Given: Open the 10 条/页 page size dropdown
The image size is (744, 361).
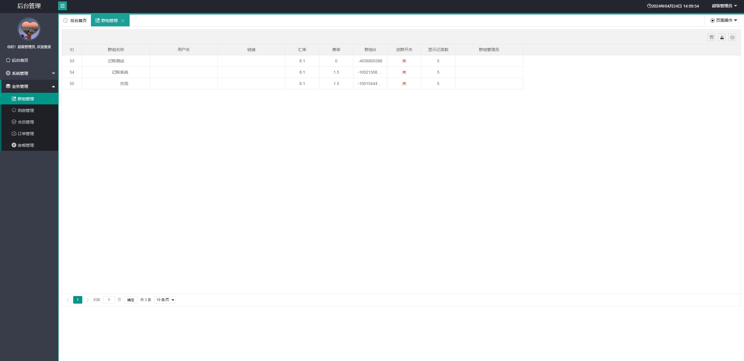Looking at the screenshot, I should (165, 300).
